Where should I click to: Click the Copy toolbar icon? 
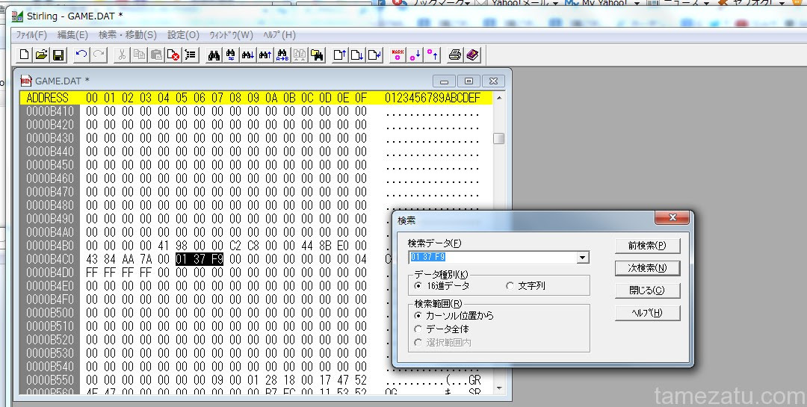139,55
